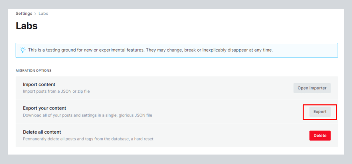This screenshot has height=164, width=352.
Task: Click the Export your content title
Action: [x=44, y=108]
